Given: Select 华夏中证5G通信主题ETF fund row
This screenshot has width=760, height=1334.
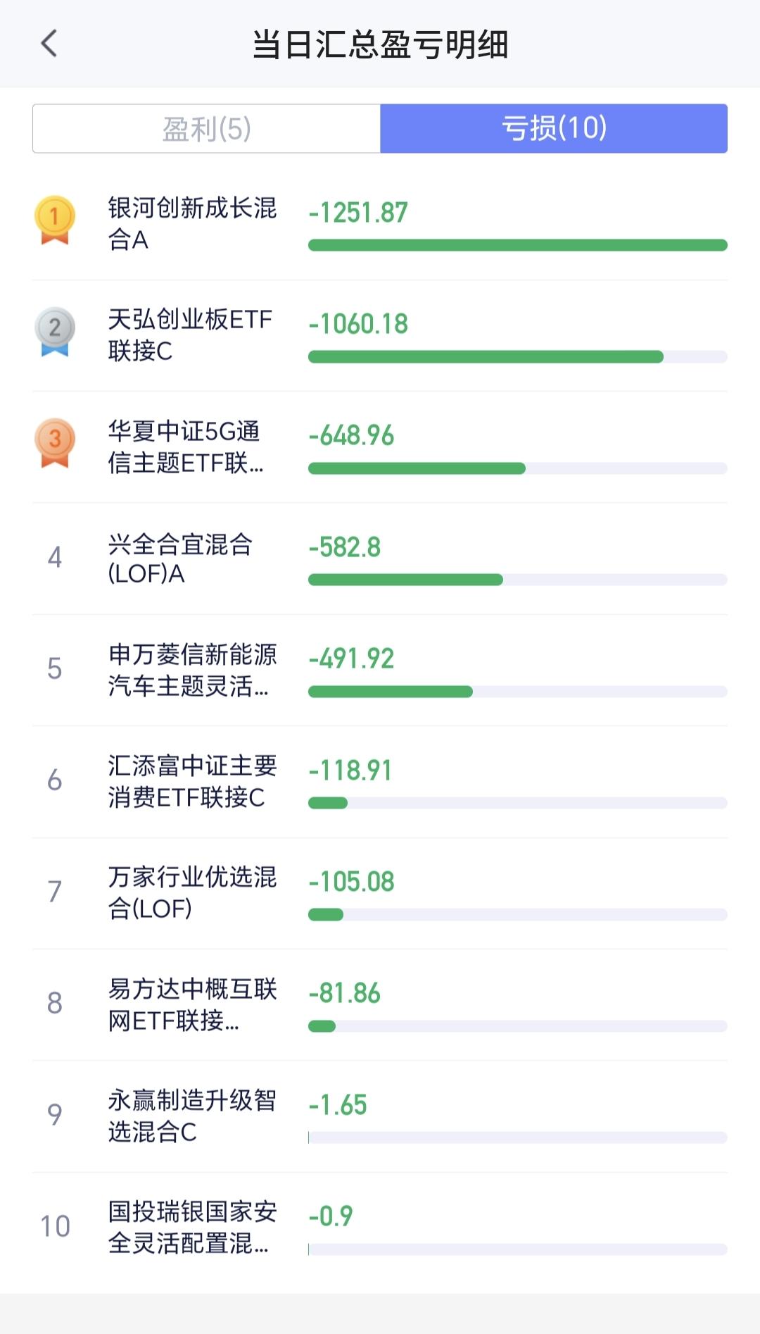Looking at the screenshot, I should coord(380,447).
